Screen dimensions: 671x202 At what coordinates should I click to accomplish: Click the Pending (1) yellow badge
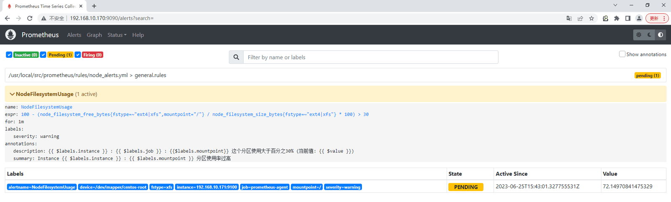60,55
